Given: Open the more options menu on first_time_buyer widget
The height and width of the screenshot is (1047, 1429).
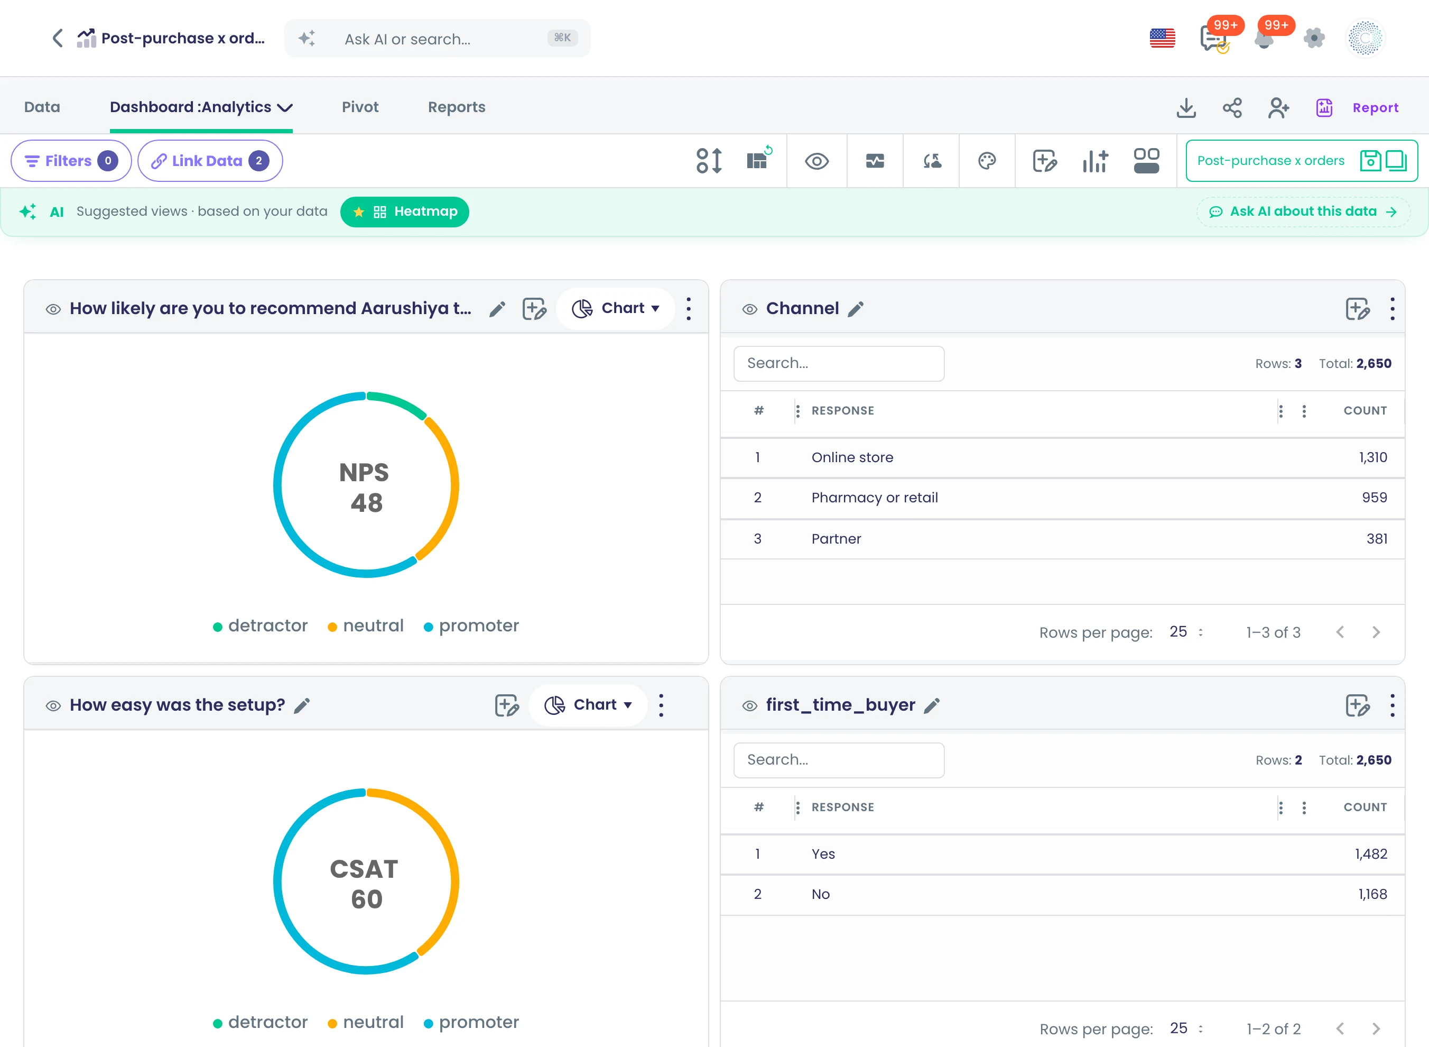Looking at the screenshot, I should [1391, 705].
